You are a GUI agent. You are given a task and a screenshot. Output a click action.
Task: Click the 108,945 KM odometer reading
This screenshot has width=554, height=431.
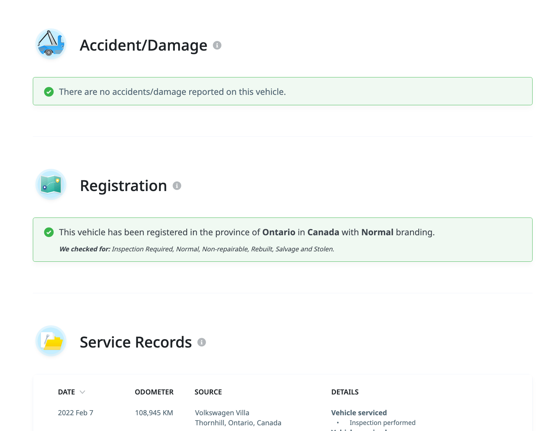coord(154,413)
